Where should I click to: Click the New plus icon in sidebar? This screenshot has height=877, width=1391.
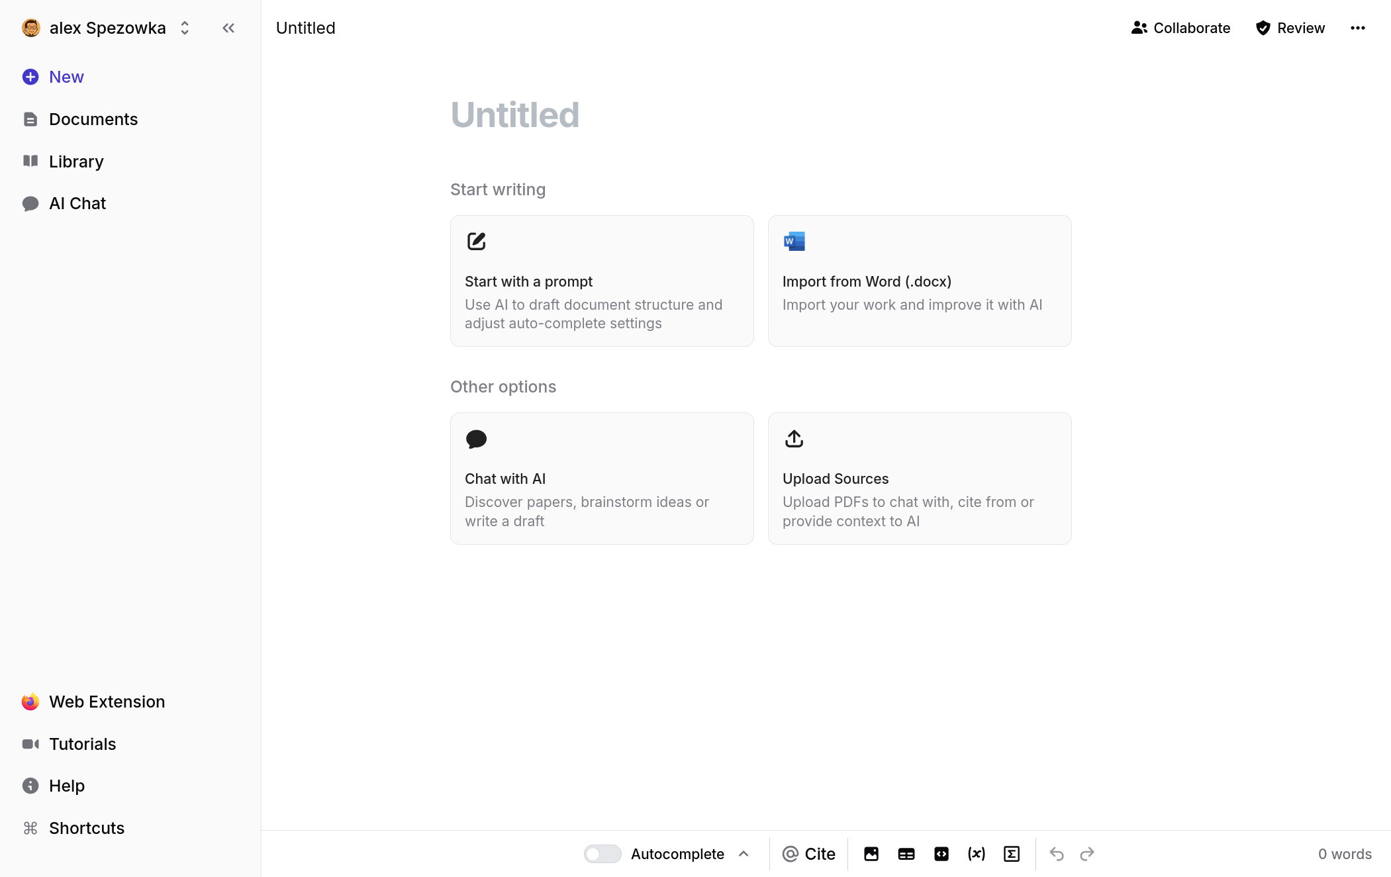[x=30, y=77]
